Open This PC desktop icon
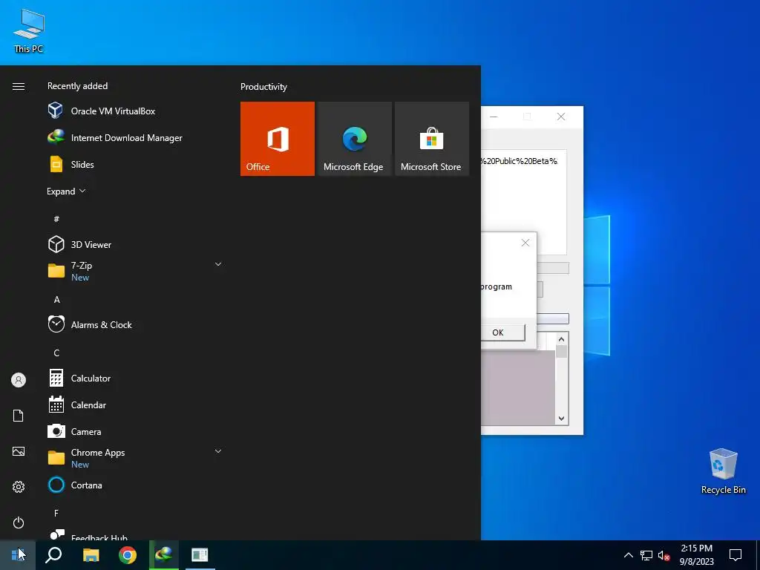The height and width of the screenshot is (570, 760). [29, 30]
